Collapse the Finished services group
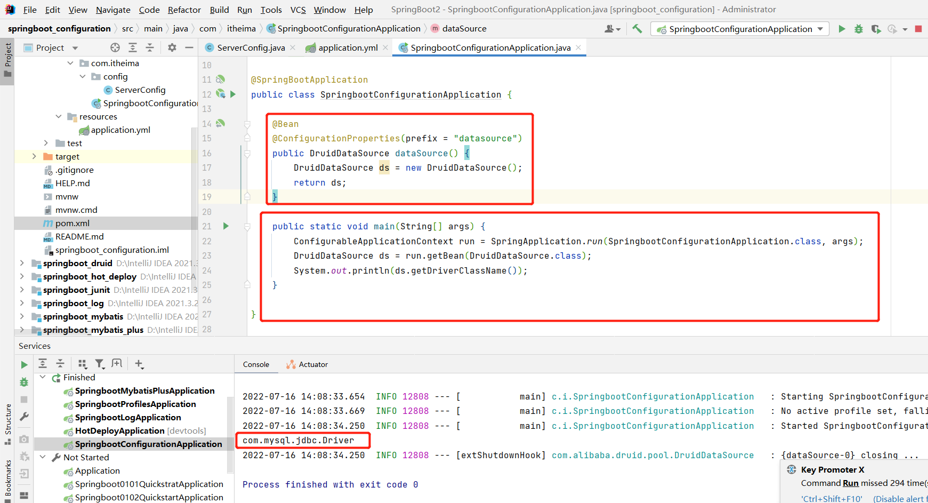928x503 pixels. click(x=43, y=377)
